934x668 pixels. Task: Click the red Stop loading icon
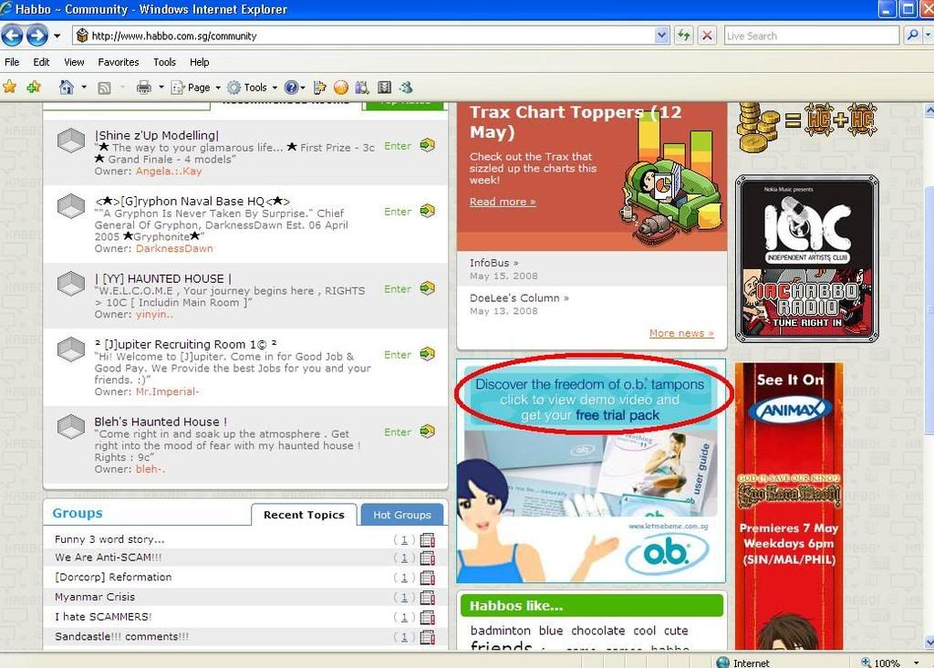707,36
